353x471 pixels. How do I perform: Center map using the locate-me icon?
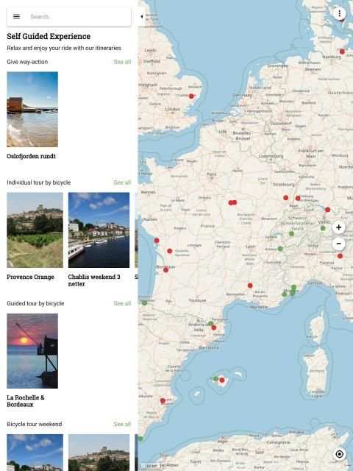(339, 454)
